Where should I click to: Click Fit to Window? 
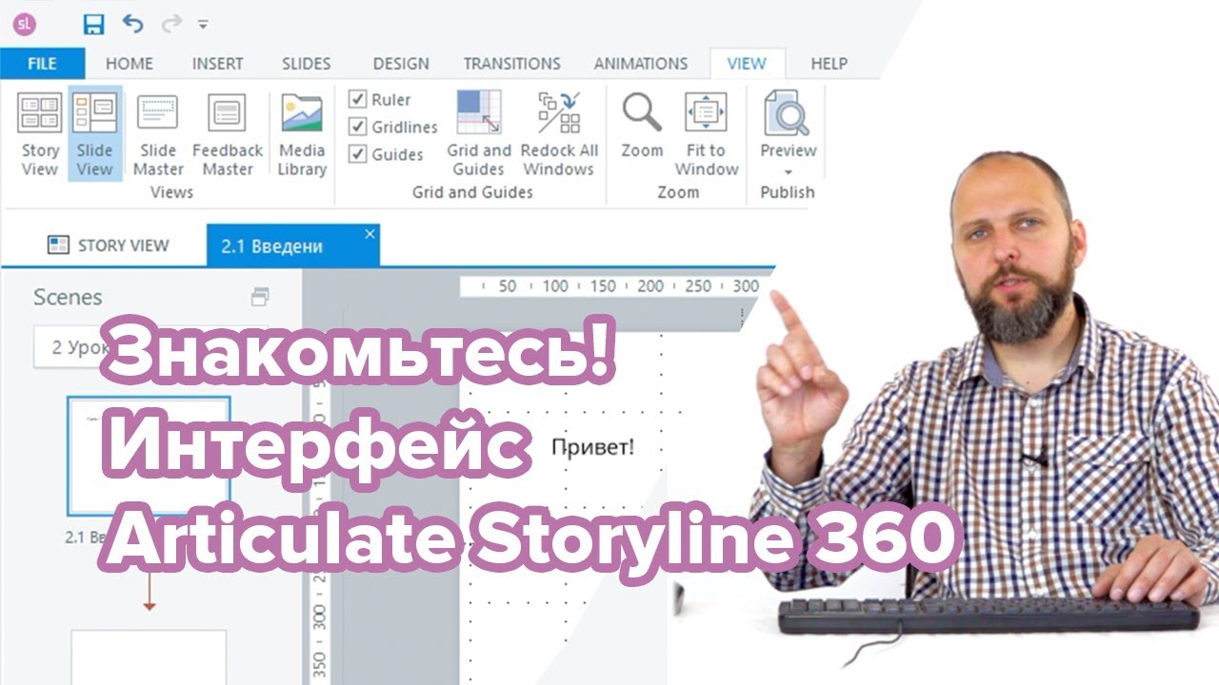(x=707, y=134)
